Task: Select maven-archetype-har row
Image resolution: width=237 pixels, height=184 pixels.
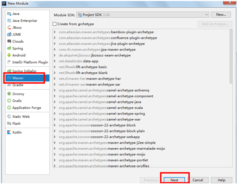Action: point(141,79)
